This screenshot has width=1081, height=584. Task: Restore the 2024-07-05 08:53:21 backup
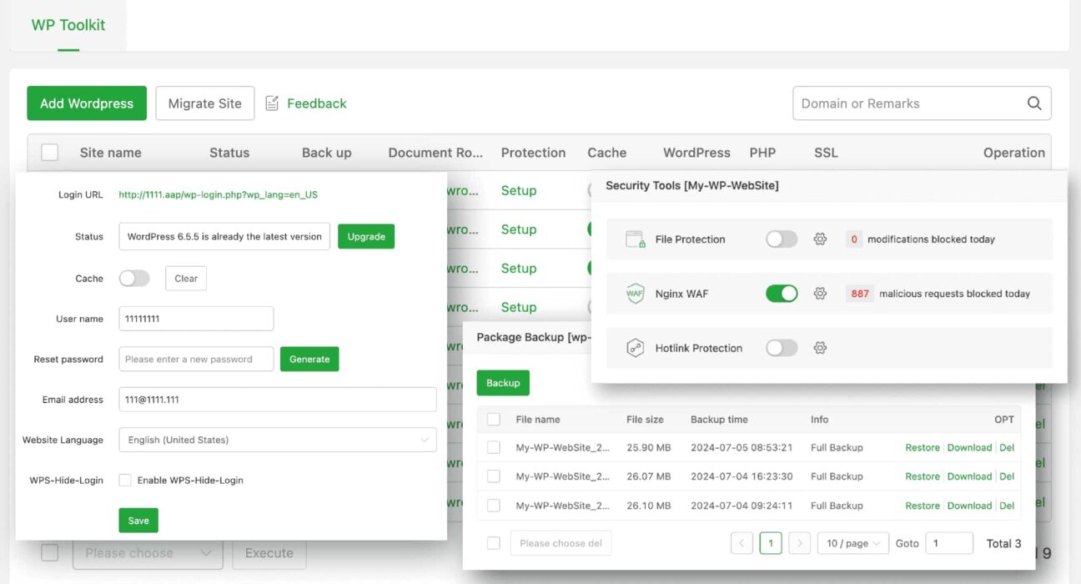click(x=923, y=448)
